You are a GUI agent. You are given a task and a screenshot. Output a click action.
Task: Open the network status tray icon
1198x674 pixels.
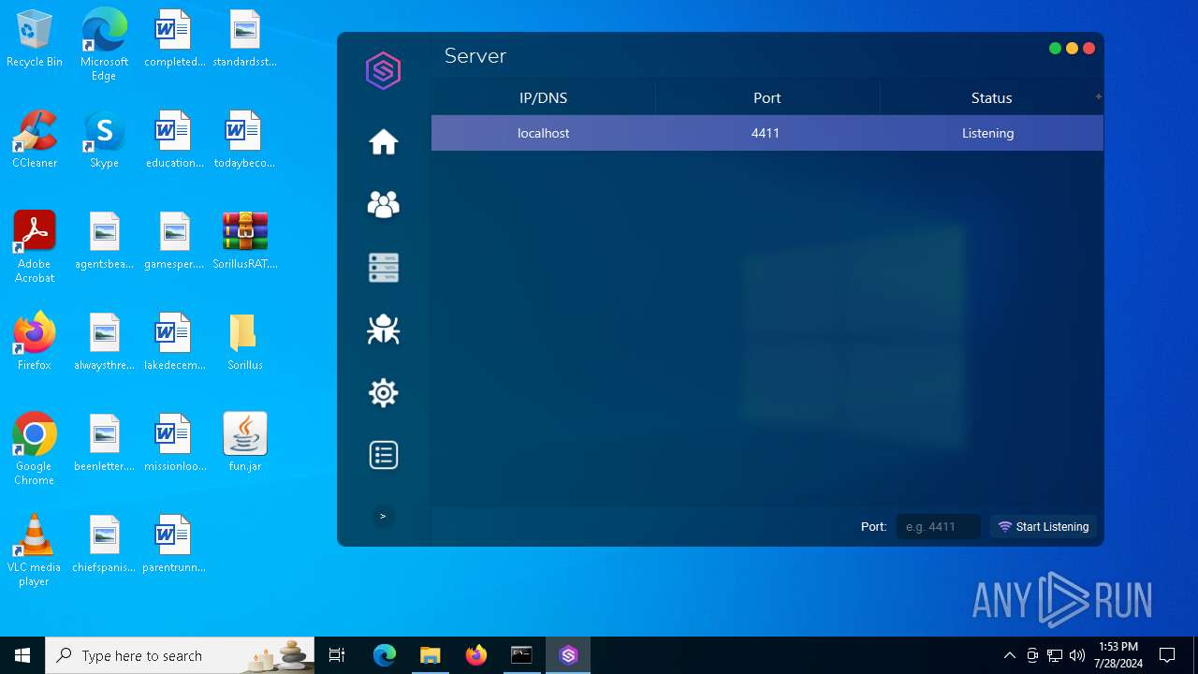[1055, 655]
